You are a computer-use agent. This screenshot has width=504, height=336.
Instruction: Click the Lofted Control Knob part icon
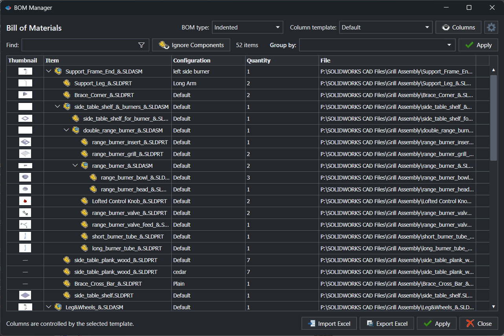click(84, 201)
